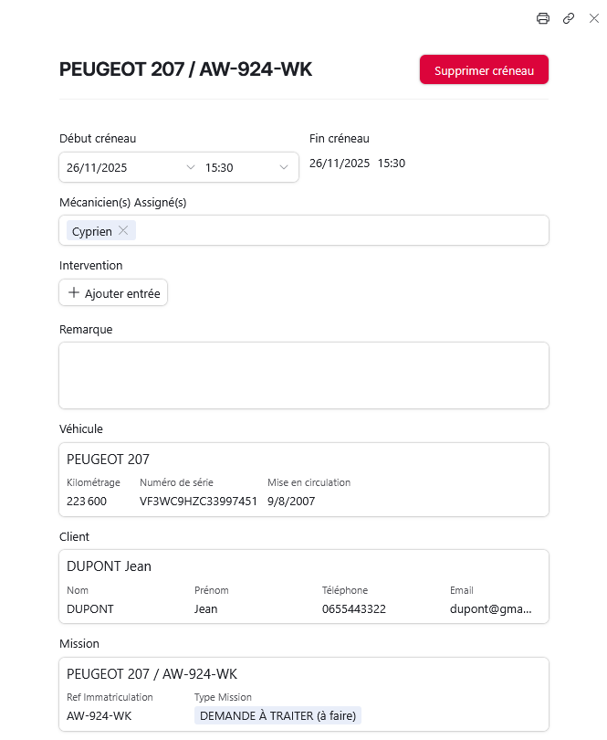Open the start date dropdown
Image resolution: width=607 pixels, height=740 pixels.
click(x=191, y=167)
